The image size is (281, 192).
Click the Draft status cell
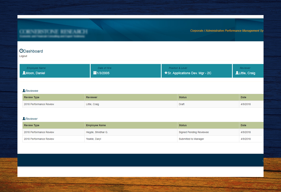[x=182, y=104]
